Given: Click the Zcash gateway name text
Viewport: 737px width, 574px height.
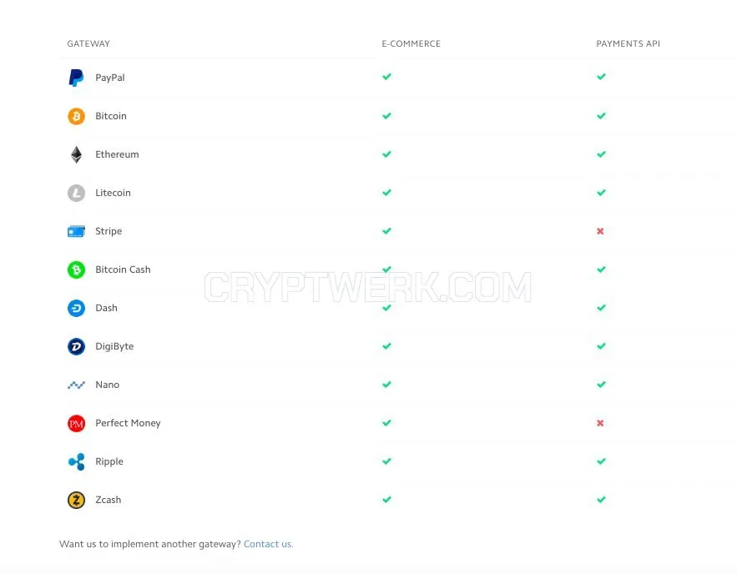Looking at the screenshot, I should 109,500.
